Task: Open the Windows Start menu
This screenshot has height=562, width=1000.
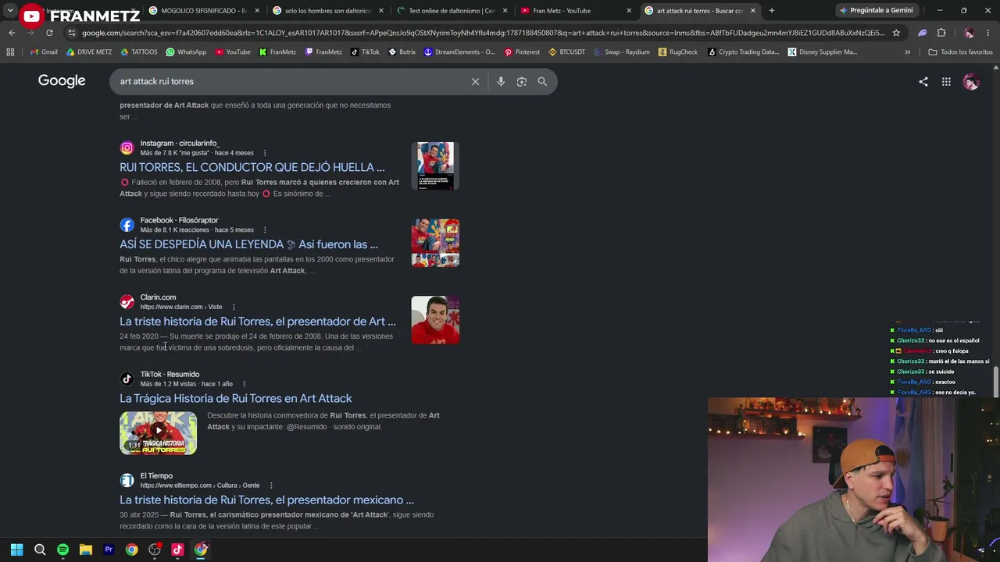Action: [x=16, y=550]
